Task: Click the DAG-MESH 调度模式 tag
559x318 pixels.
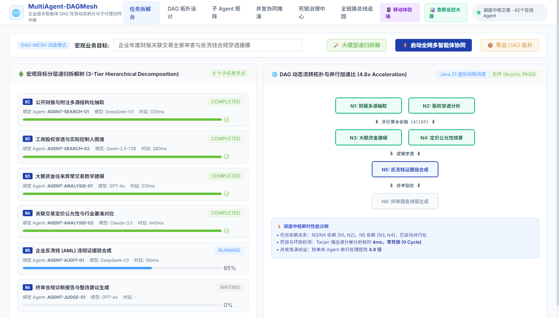Action: tap(44, 45)
